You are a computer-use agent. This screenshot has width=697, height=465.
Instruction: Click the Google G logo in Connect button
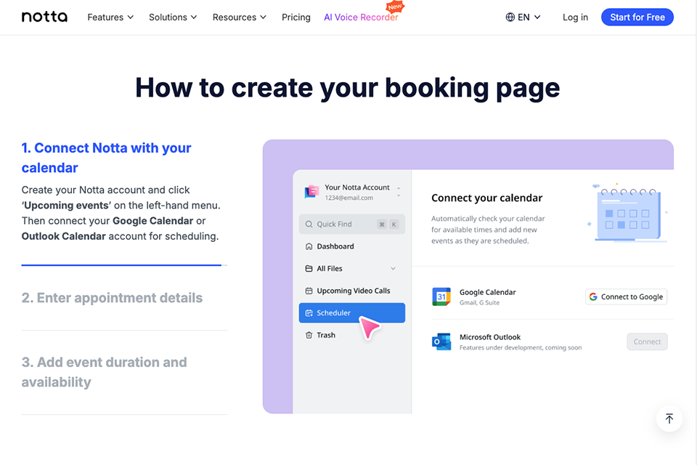593,296
